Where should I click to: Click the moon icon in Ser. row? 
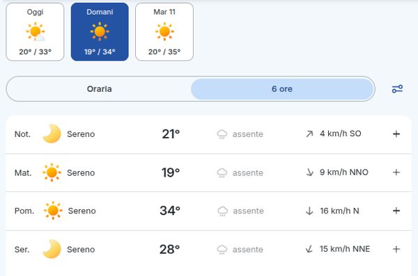[52, 249]
